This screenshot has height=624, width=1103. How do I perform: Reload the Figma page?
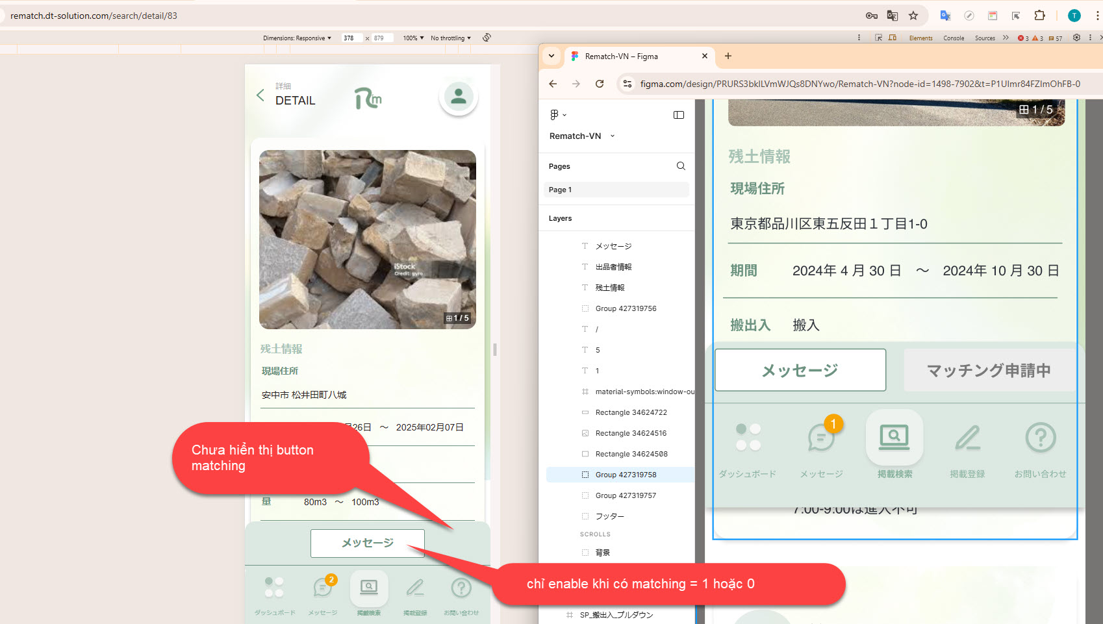coord(600,84)
